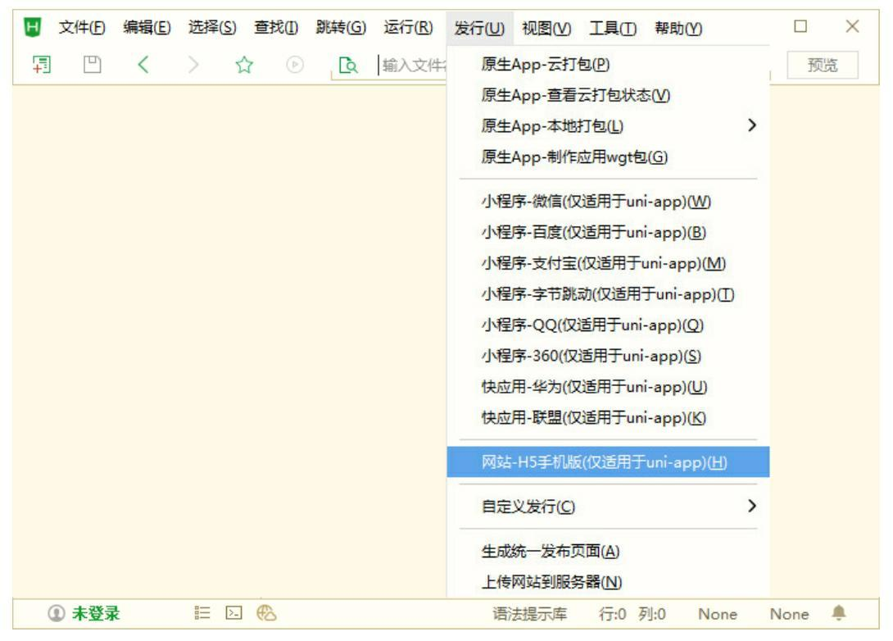893x641 pixels.
Task: Open the terminal icon in status bar
Action: coord(233,613)
